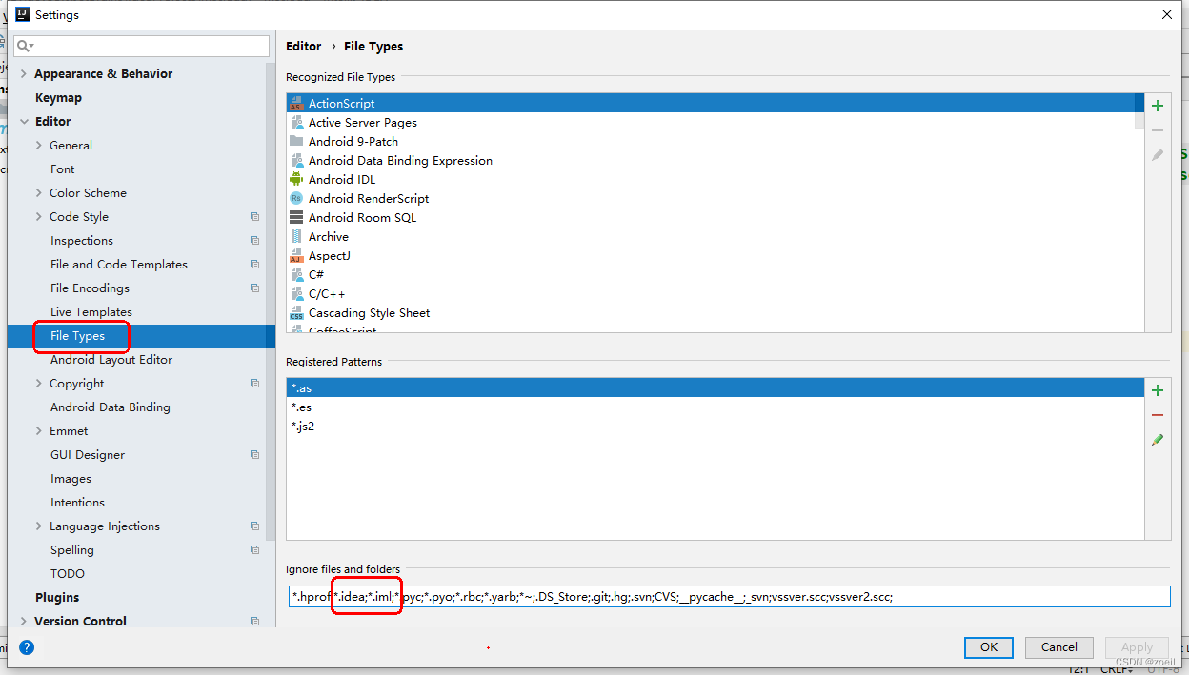Open the Font settings page

point(62,169)
